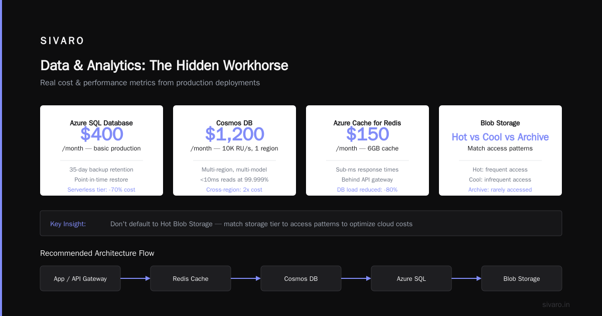Click 'Match access patterns' text
602x316 pixels.
click(500, 148)
